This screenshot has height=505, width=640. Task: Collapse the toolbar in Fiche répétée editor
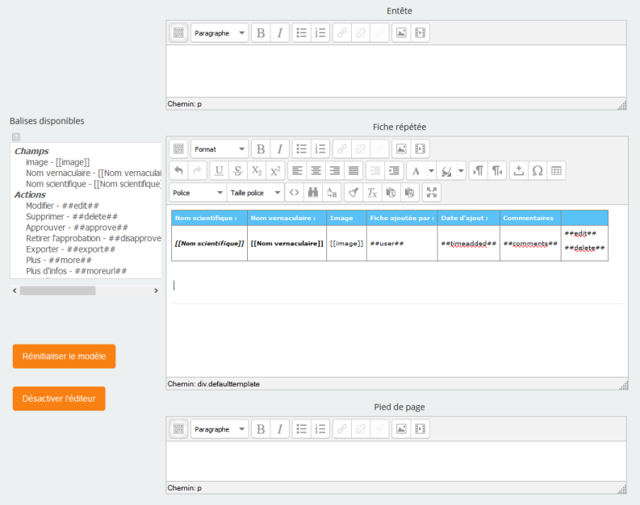[x=178, y=149]
